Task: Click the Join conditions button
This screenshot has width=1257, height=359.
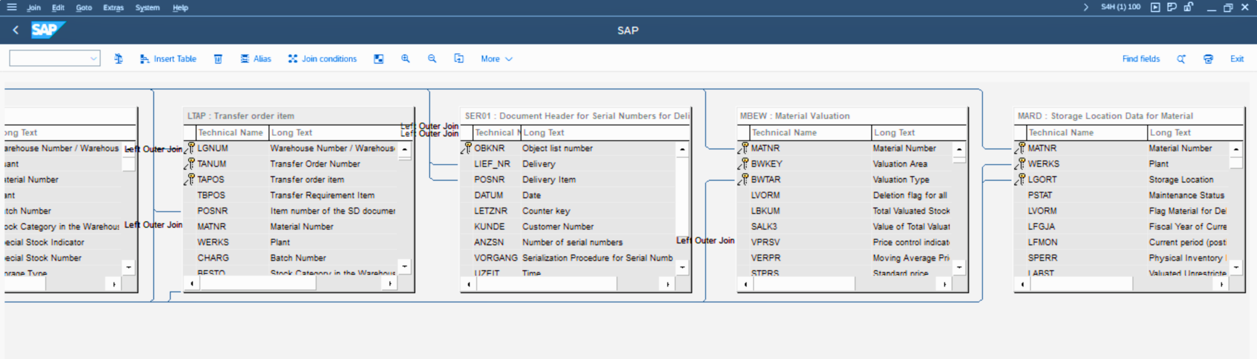Action: (x=323, y=59)
